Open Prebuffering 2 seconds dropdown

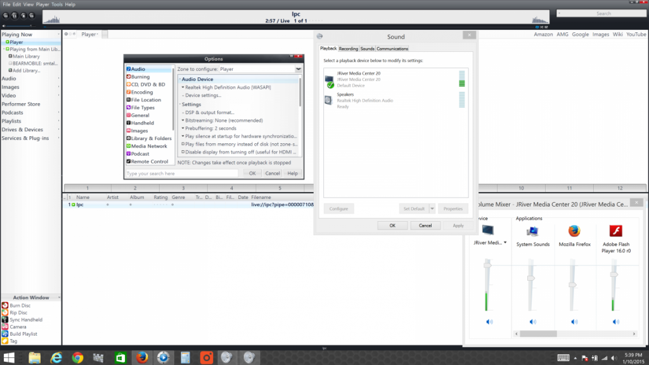[183, 128]
